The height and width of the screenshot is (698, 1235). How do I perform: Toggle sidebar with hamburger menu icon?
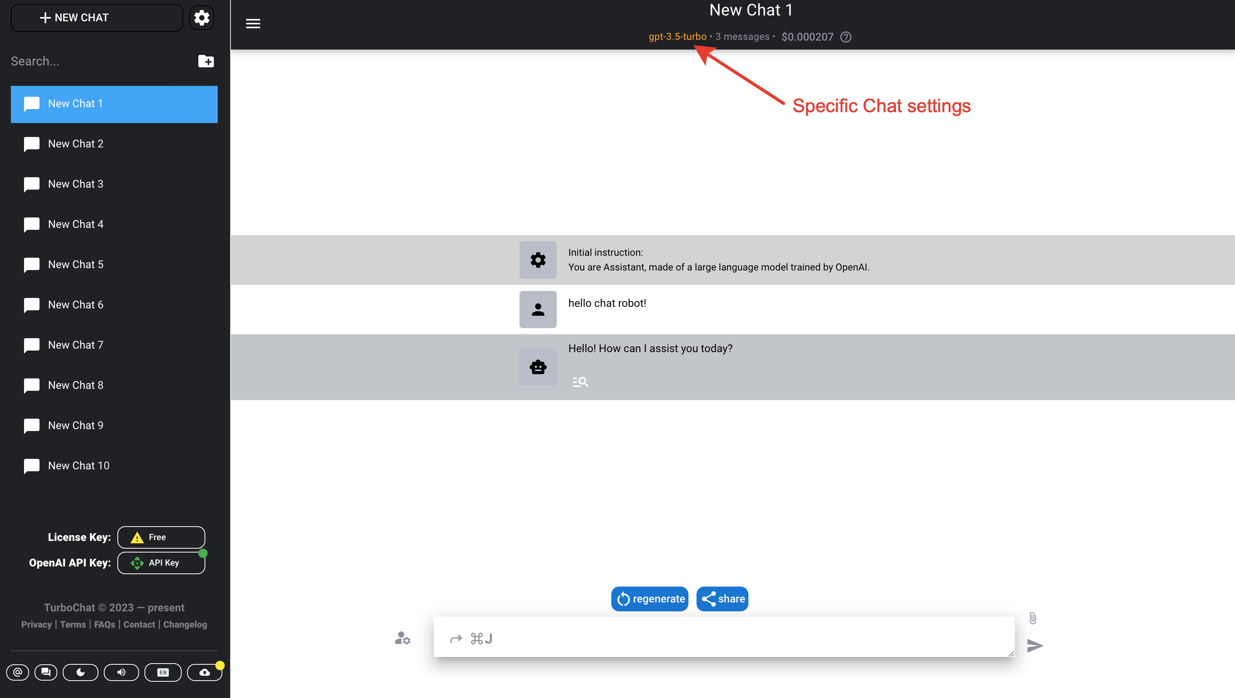[253, 24]
